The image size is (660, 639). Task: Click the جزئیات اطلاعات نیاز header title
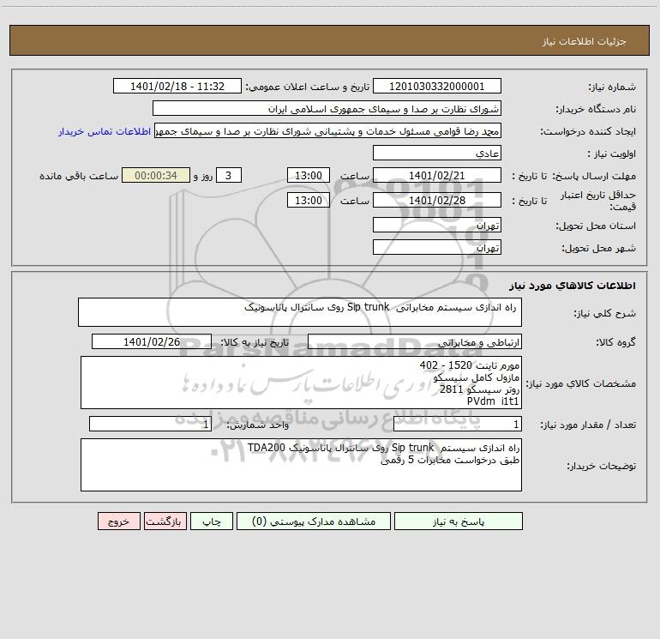point(585,41)
